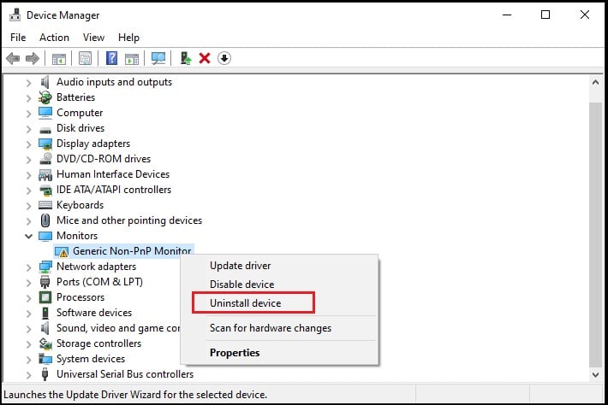Toggle the action pane toolbar icon
Image resolution: width=608 pixels, height=405 pixels.
[x=132, y=59]
